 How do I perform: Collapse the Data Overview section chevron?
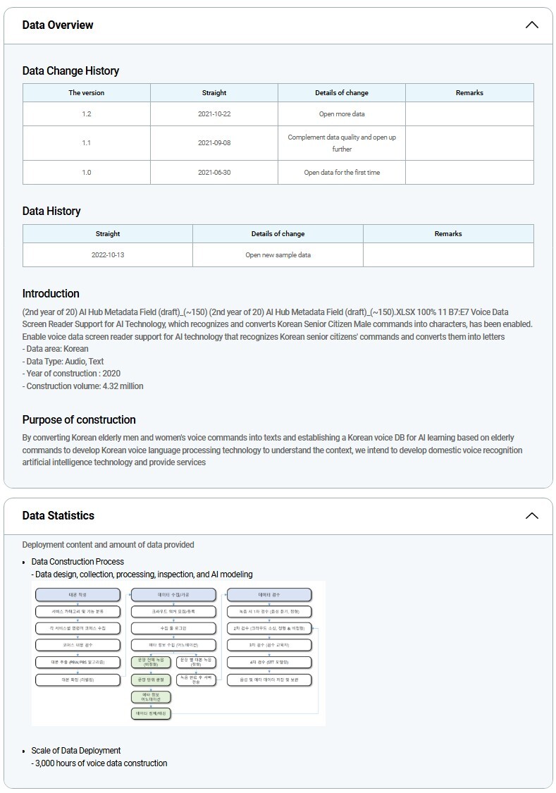[x=531, y=25]
